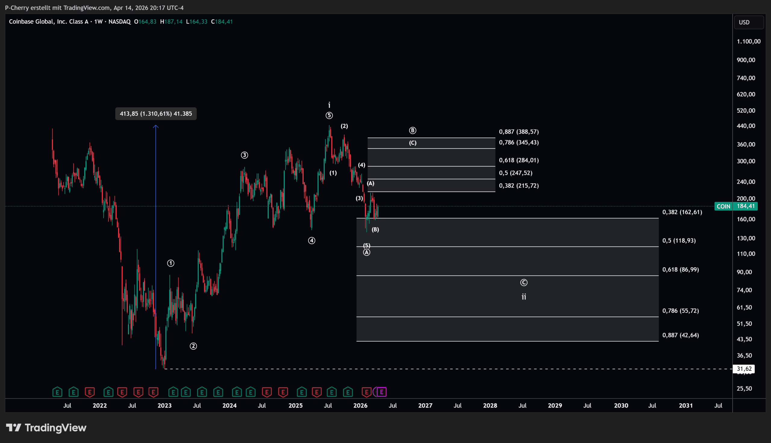Image resolution: width=771 pixels, height=443 pixels.
Task: Select the 413,85 price range measurement label
Action: pos(156,114)
